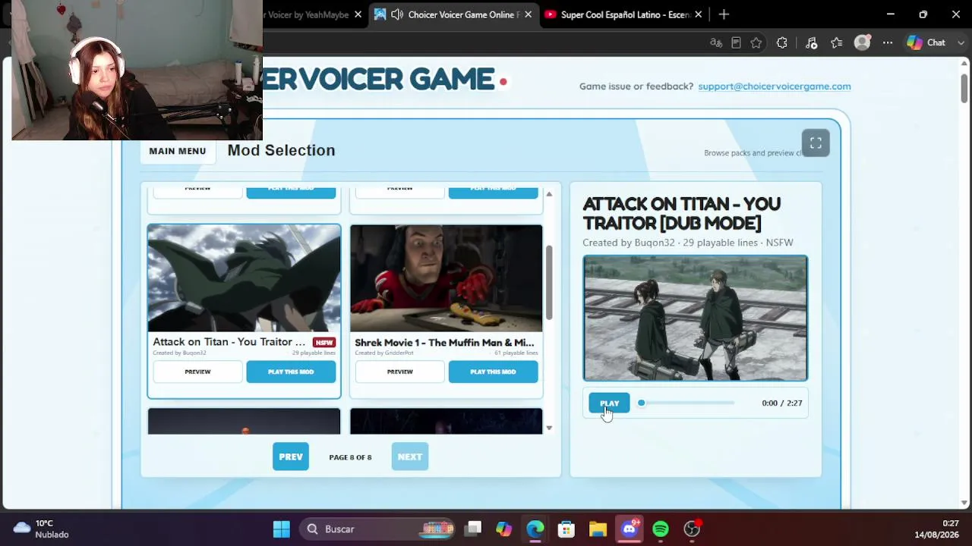Play the Shrek Movie 1 Muffin Man mod
The image size is (972, 546).
click(493, 372)
